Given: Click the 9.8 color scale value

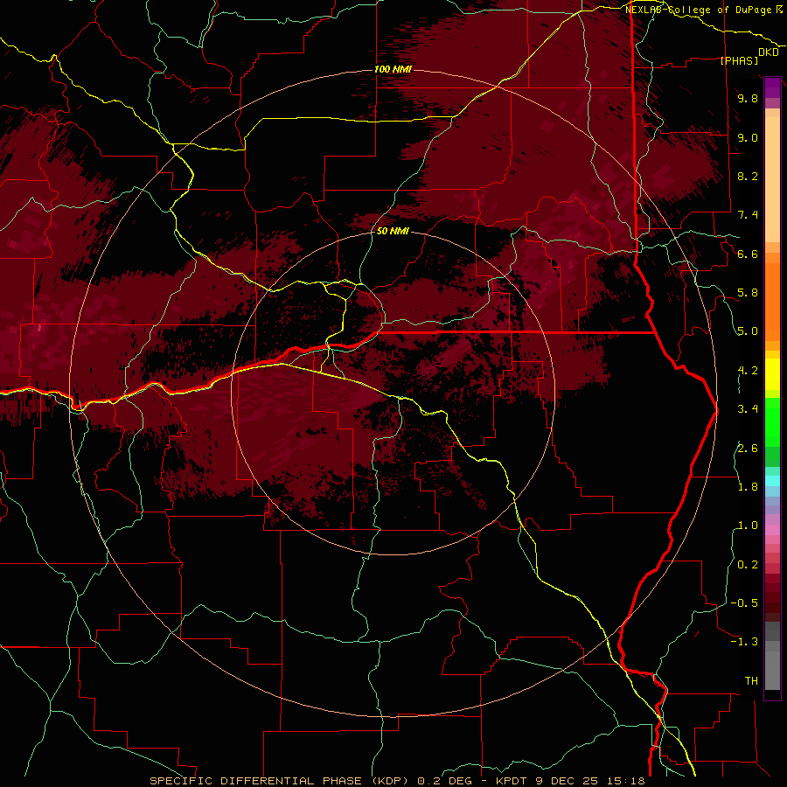Looking at the screenshot, I should (748, 98).
